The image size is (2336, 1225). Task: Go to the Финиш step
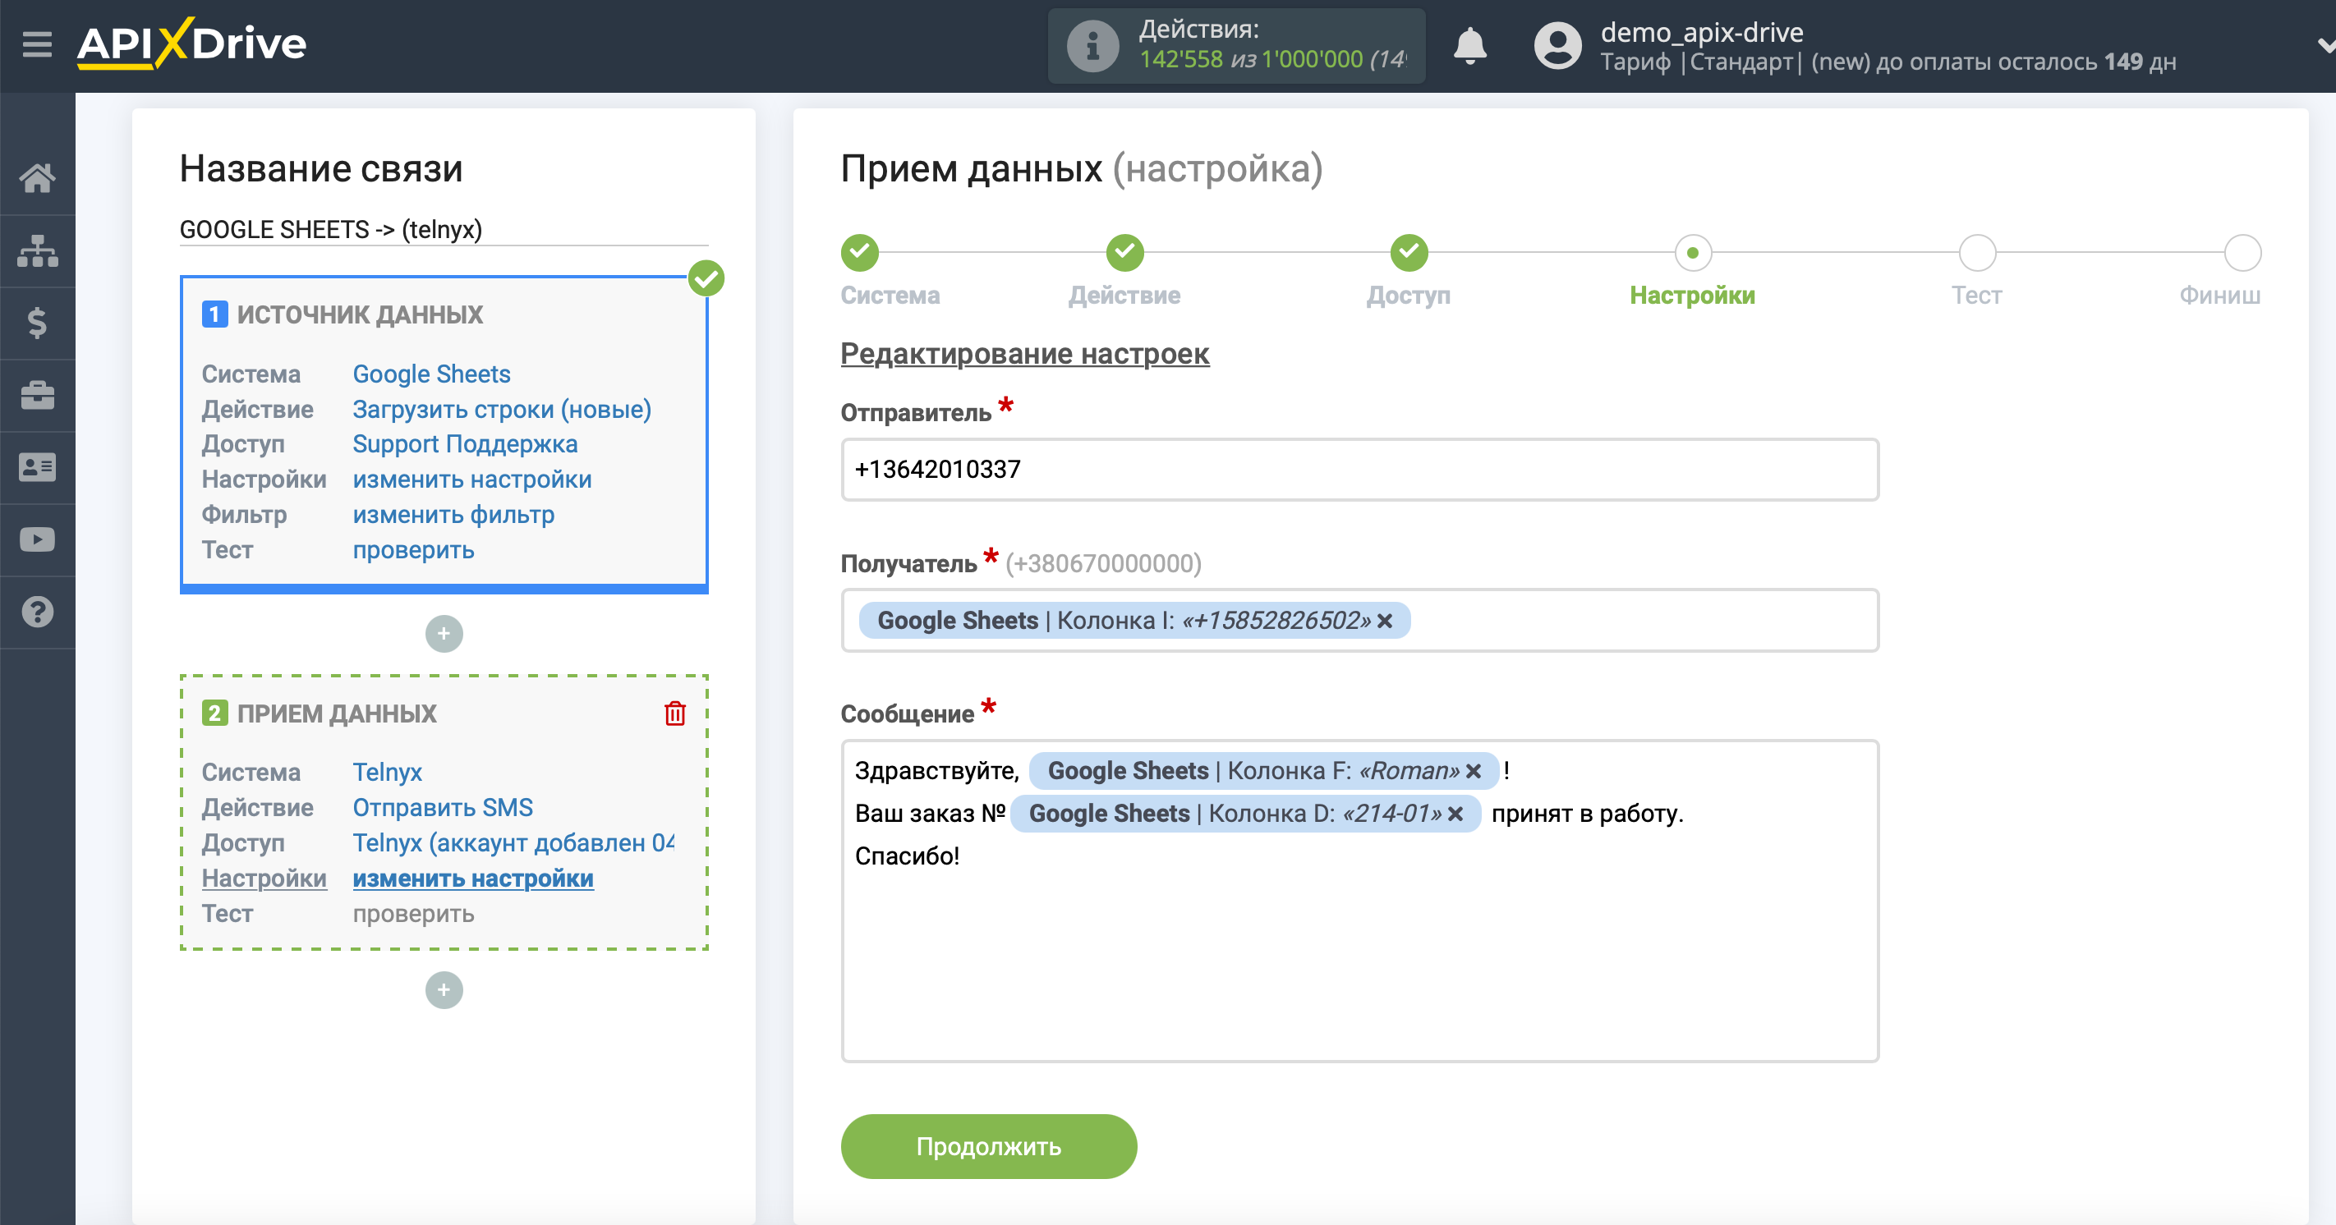2242,253
